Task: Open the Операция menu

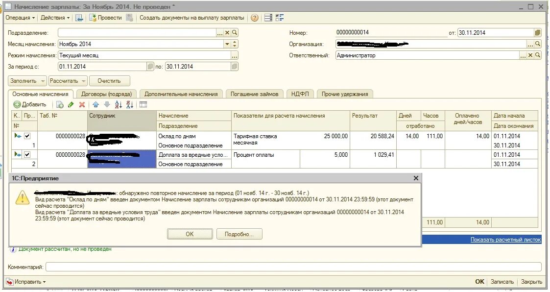Action: point(20,18)
